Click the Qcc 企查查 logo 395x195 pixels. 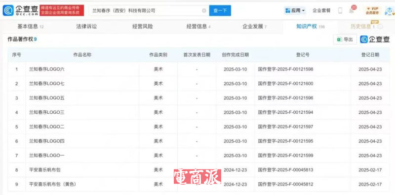pos(20,10)
